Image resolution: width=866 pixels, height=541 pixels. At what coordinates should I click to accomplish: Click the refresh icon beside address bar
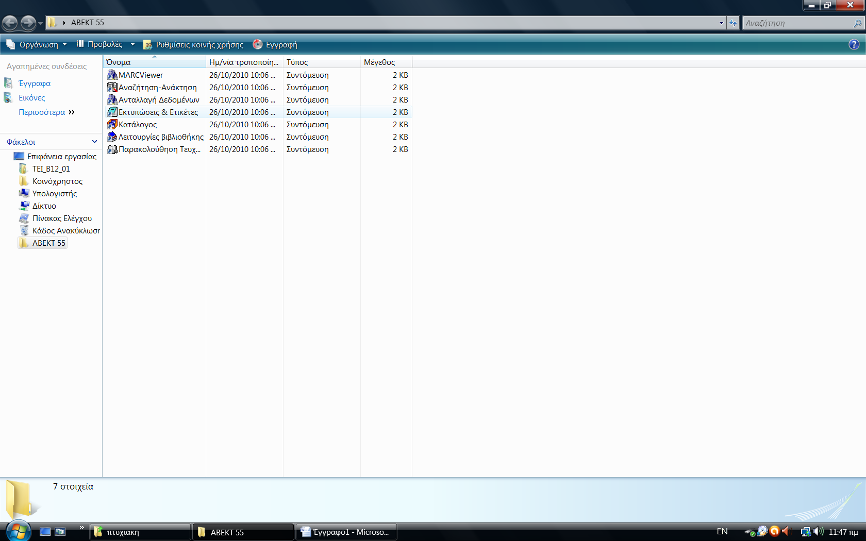[x=733, y=23]
